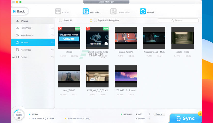Select the Adele - Hello thumbnail
This screenshot has width=213, height=123.
(183, 38)
